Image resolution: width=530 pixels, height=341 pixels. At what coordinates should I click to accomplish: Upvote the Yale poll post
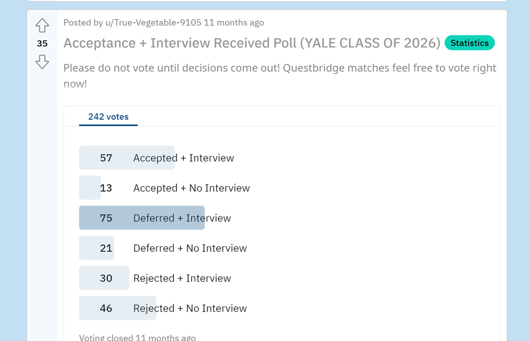tap(42, 26)
